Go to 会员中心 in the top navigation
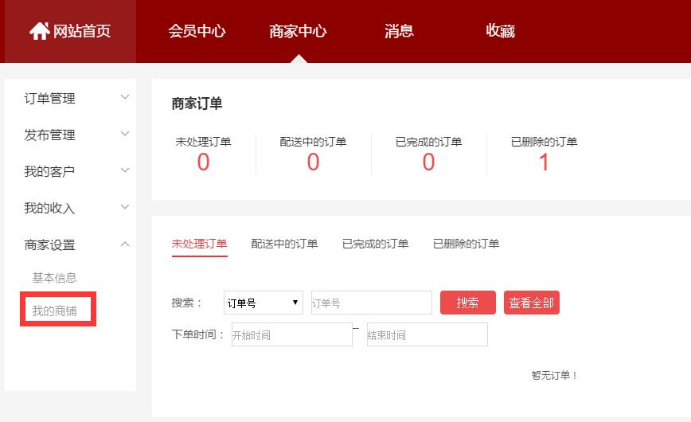 tap(197, 31)
